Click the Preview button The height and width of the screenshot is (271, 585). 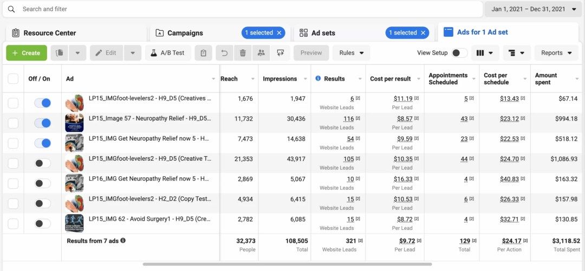(x=311, y=53)
